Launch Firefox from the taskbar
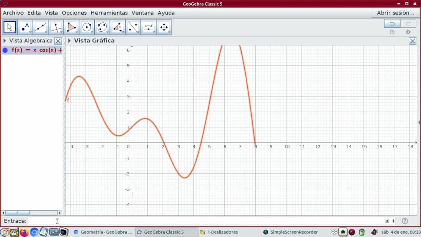This screenshot has width=421, height=237. pyautogui.click(x=24, y=232)
